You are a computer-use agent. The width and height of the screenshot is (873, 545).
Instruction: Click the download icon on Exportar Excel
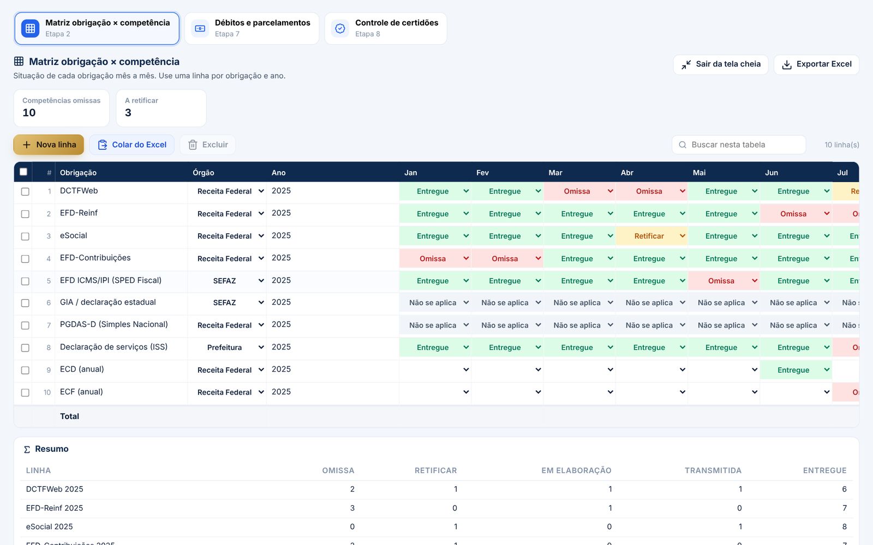787,64
